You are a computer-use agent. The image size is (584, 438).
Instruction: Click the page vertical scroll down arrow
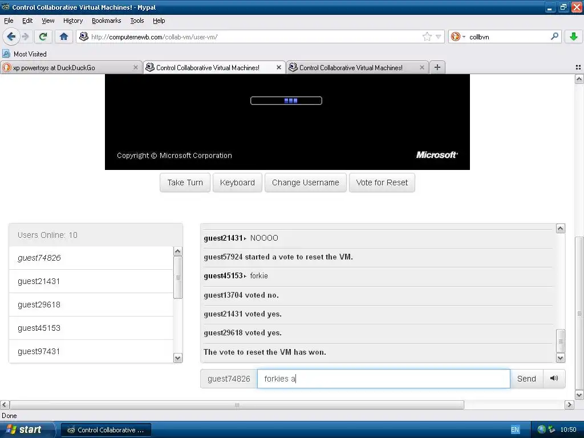point(579,395)
